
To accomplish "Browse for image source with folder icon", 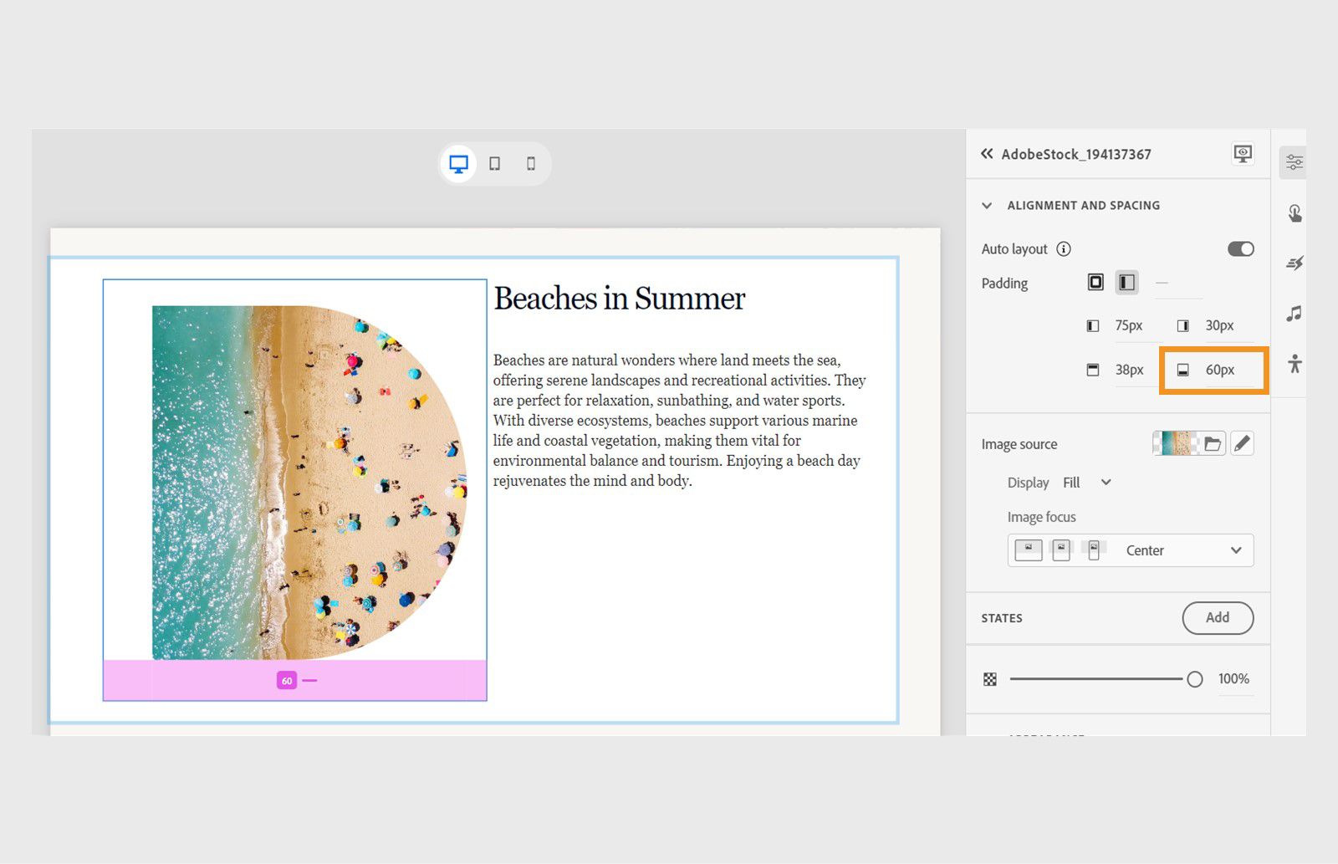I will (x=1213, y=443).
